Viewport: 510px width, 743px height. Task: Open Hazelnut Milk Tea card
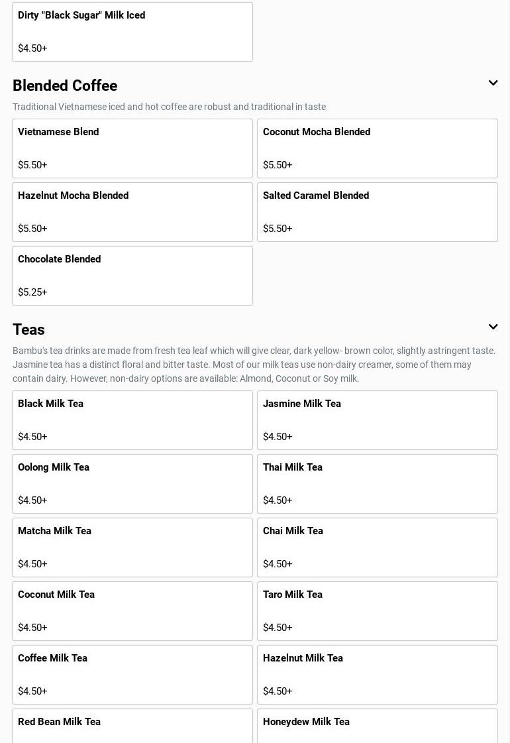(378, 675)
